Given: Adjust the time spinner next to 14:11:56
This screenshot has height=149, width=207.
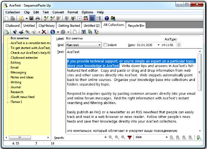Looking at the screenshot, I should tap(179, 45).
